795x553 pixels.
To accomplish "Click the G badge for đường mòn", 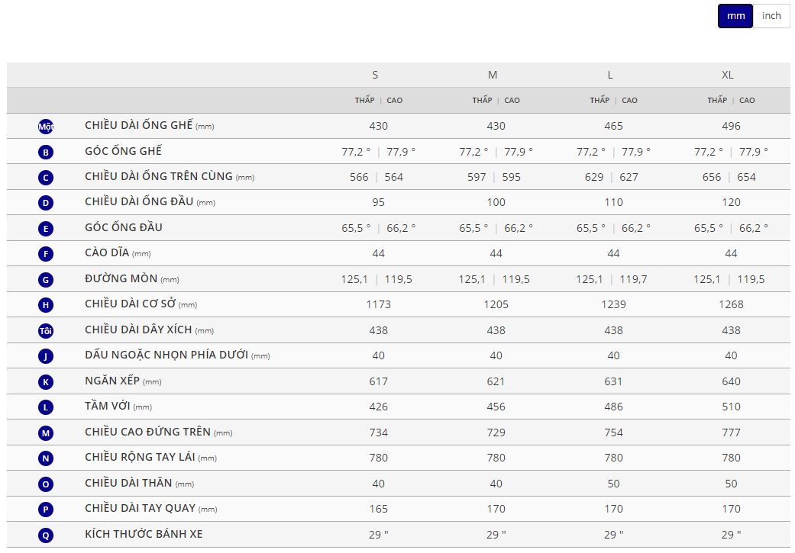I will pos(46,280).
